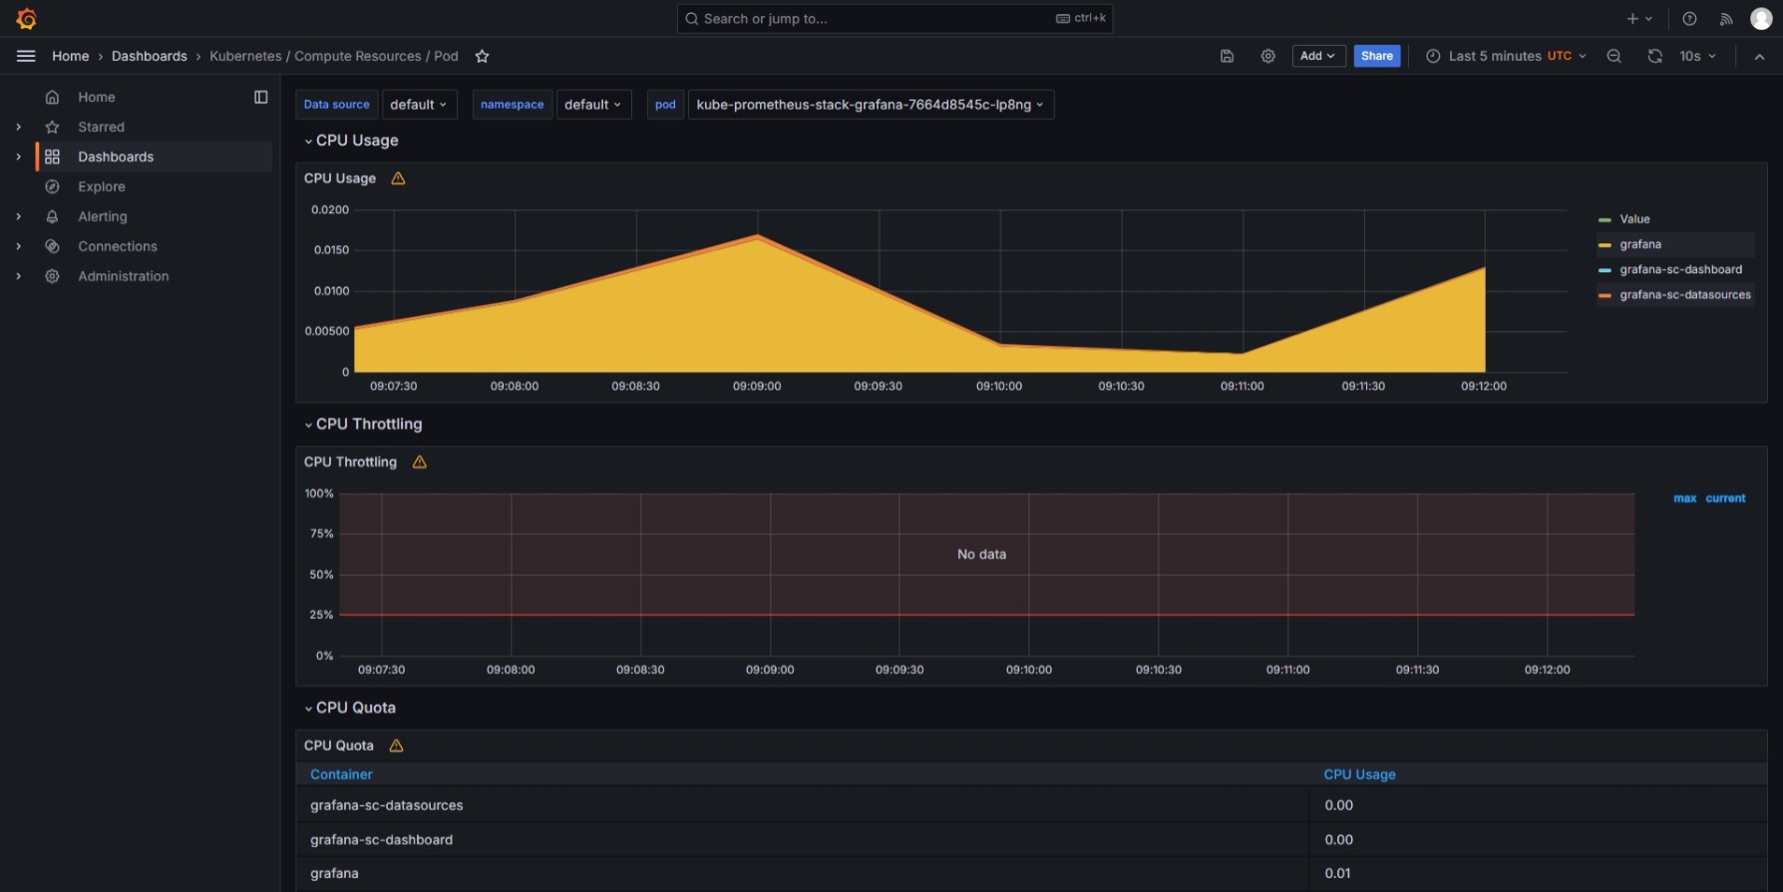Click the CPU Usage panel warning icon
This screenshot has width=1783, height=892.
[398, 178]
